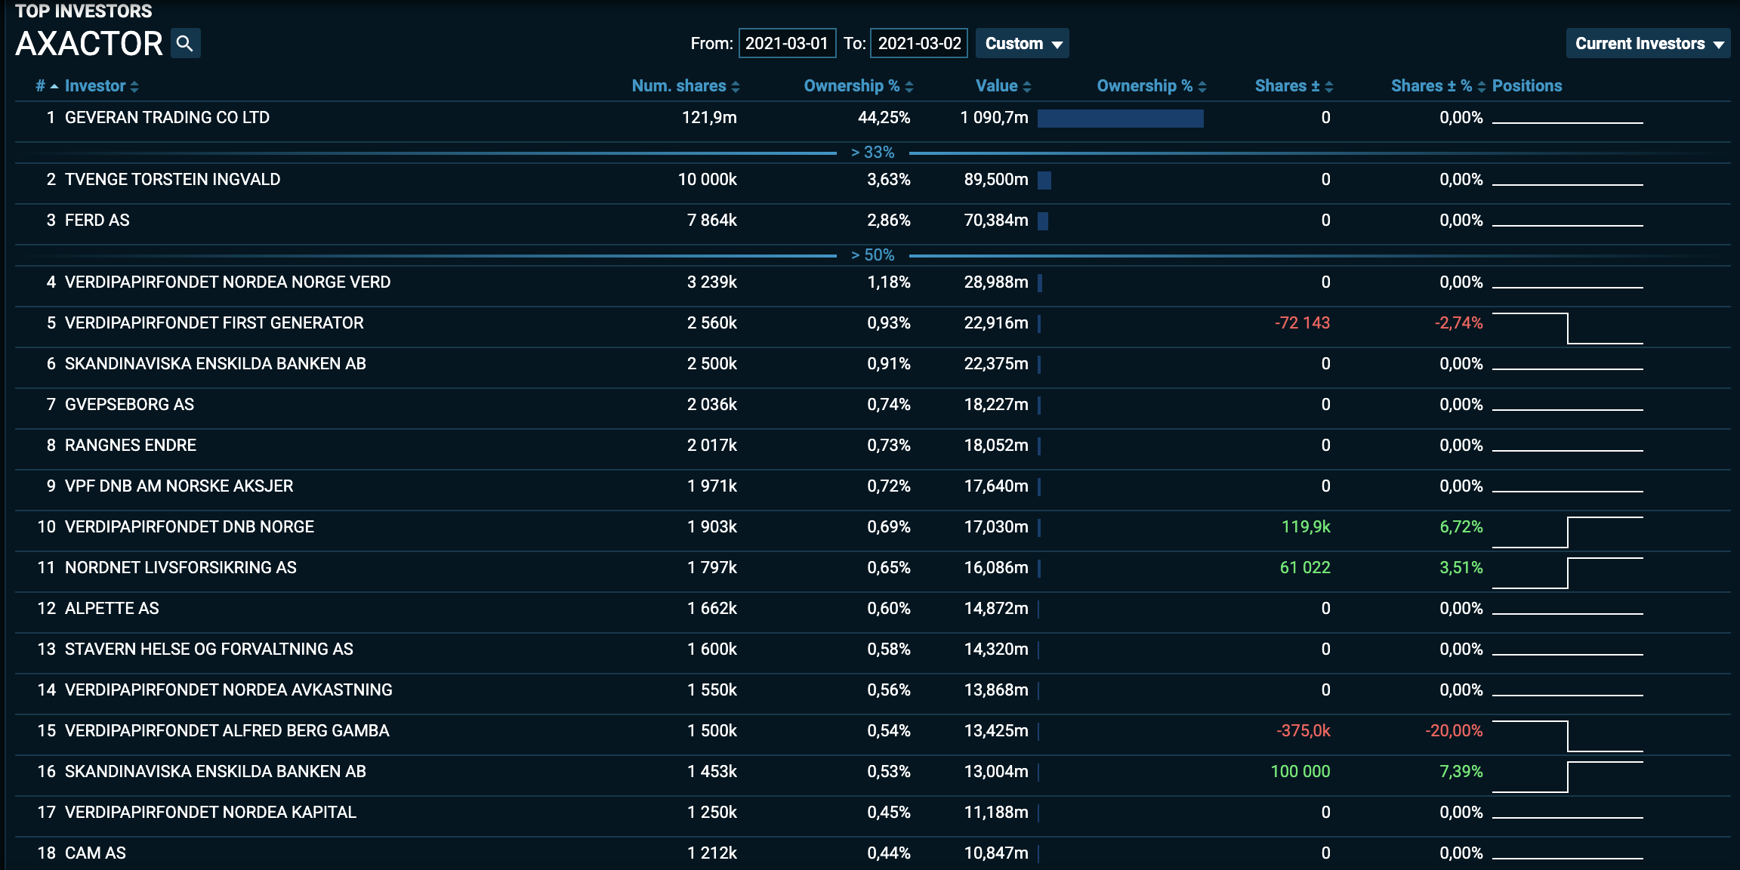Click the sort arrows beside Investor header
Image resolution: width=1740 pixels, height=870 pixels.
point(134,87)
